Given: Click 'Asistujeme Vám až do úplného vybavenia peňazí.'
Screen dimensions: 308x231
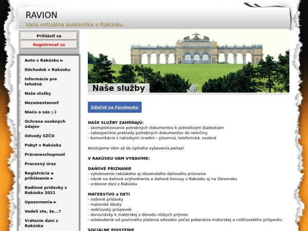Looking at the screenshot, I should click(136, 148).
